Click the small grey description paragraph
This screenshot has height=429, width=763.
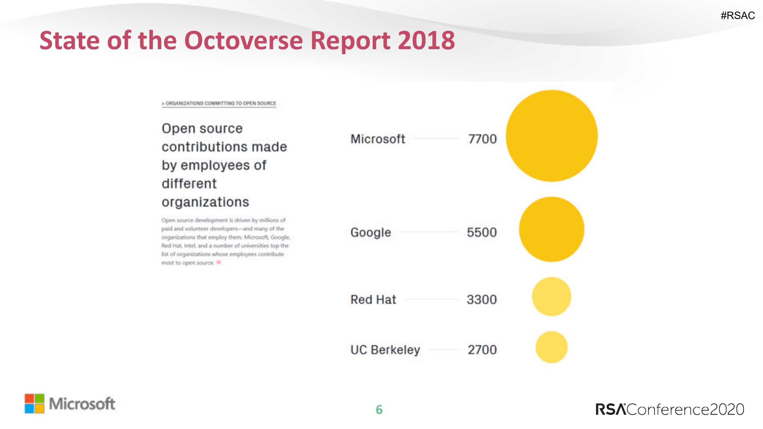pos(225,241)
